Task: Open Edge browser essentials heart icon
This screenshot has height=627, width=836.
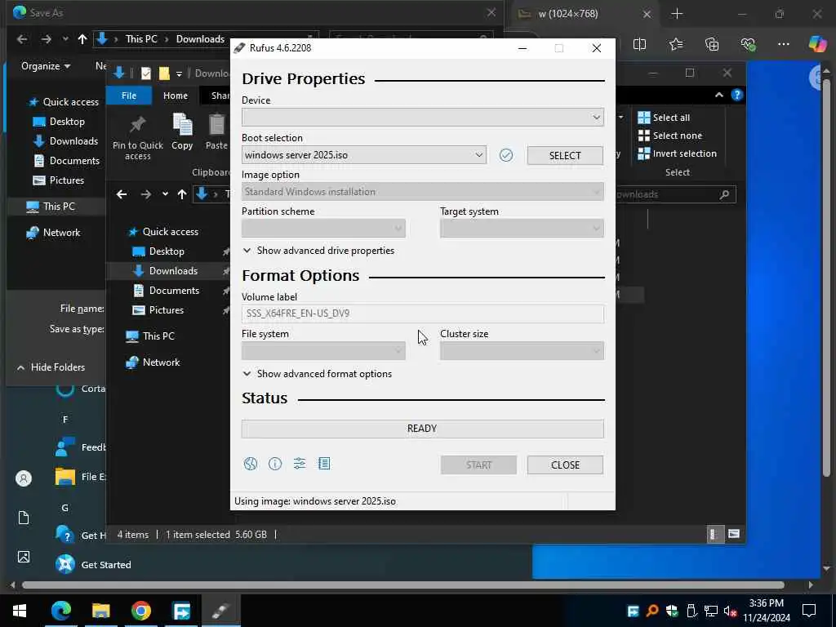Action: coord(748,44)
